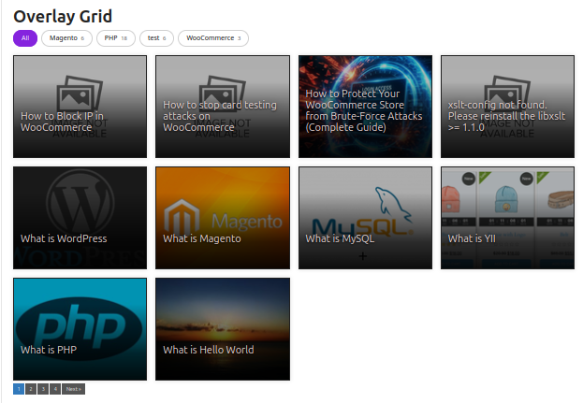Image resolution: width=583 pixels, height=403 pixels.
Task: Open the 'What is WordPress' card
Action: [80, 218]
